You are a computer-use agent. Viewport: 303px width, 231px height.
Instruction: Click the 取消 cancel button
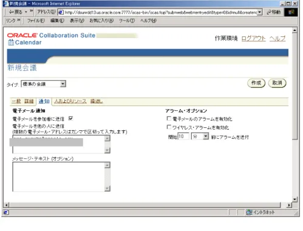277,83
